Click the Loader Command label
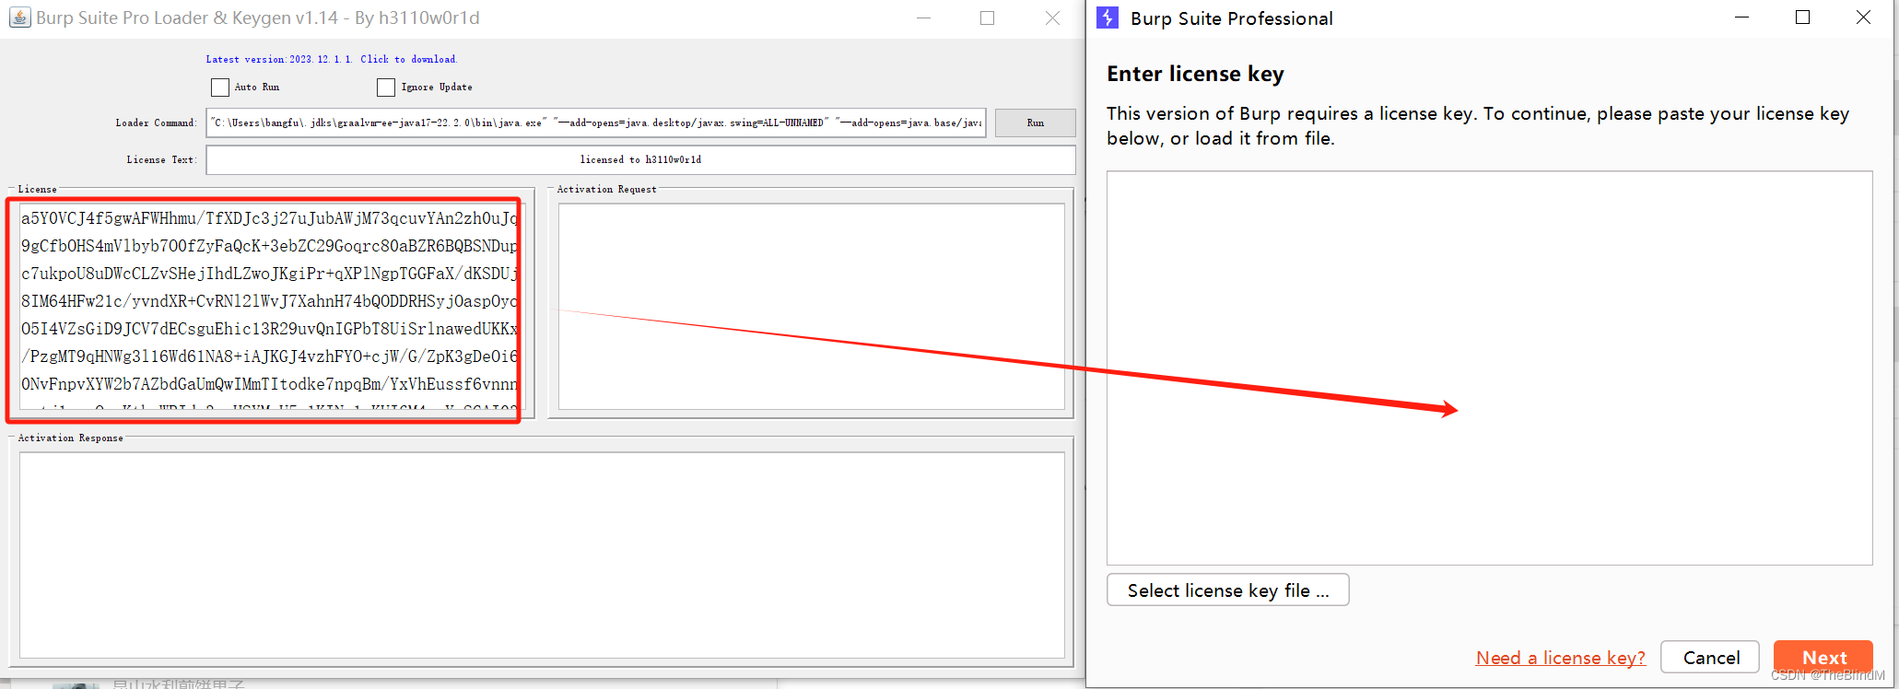The height and width of the screenshot is (689, 1899). [x=156, y=123]
